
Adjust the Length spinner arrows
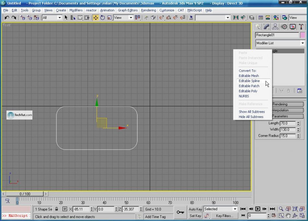(298, 123)
